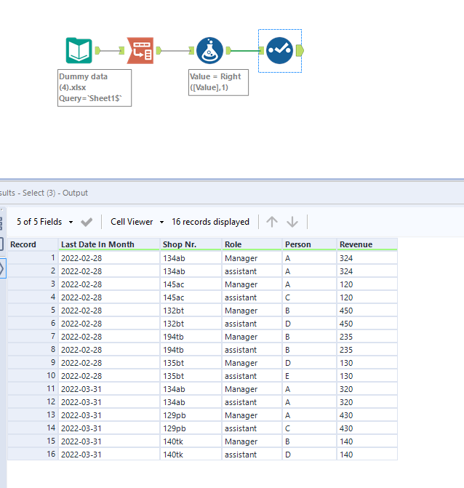Click the up arrow in results toolbar
464x488 pixels.
point(271,222)
